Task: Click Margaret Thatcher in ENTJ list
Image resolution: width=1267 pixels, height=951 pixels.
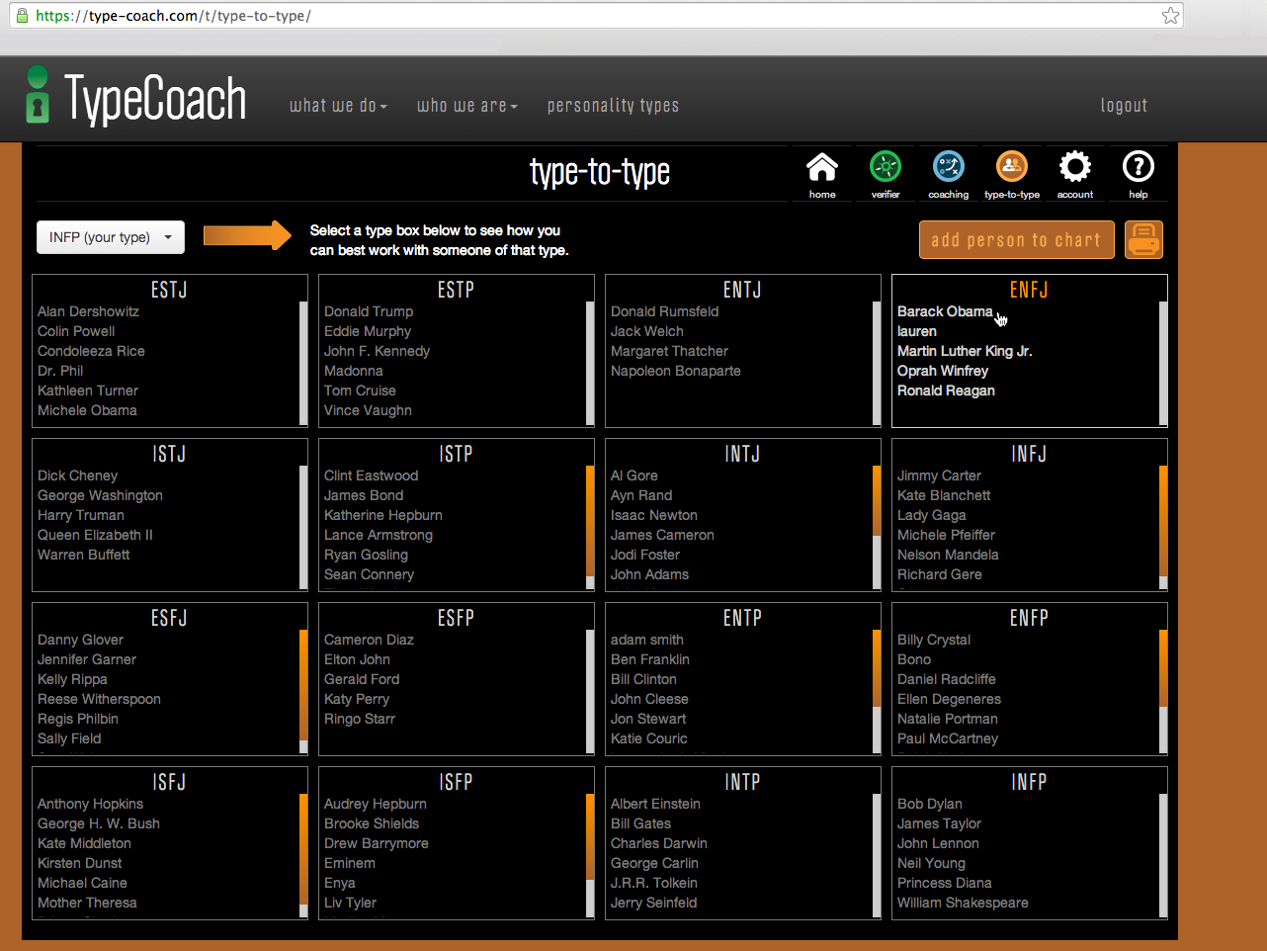Action: click(669, 351)
